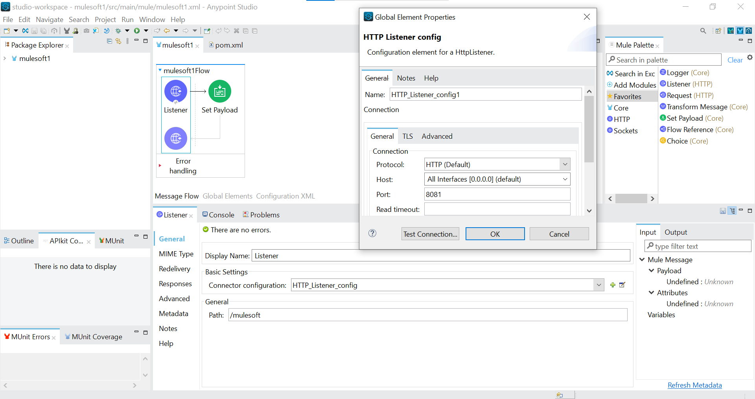Open Add Modules in Mule Palette

pos(632,85)
